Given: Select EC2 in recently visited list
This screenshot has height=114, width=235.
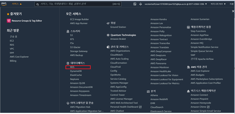Looking at the screenshot, I should pyautogui.click(x=12, y=40).
